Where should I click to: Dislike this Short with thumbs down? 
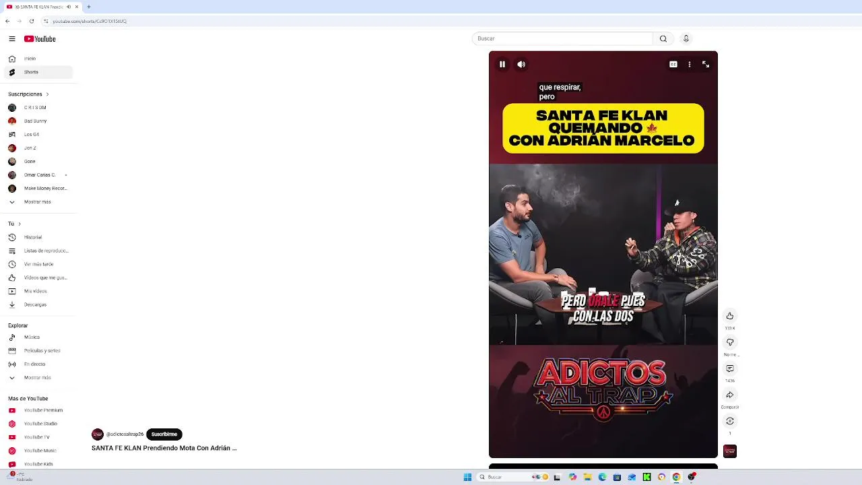(730, 342)
